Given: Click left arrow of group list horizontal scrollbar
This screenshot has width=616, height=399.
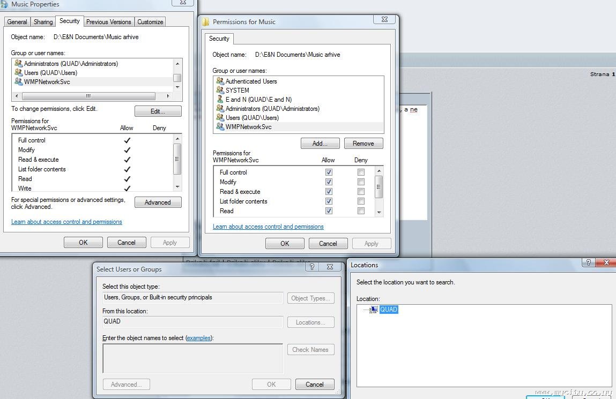Looking at the screenshot, I should (17, 96).
